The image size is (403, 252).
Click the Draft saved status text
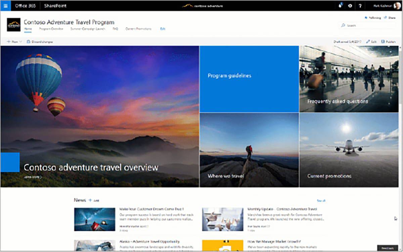[x=347, y=42]
